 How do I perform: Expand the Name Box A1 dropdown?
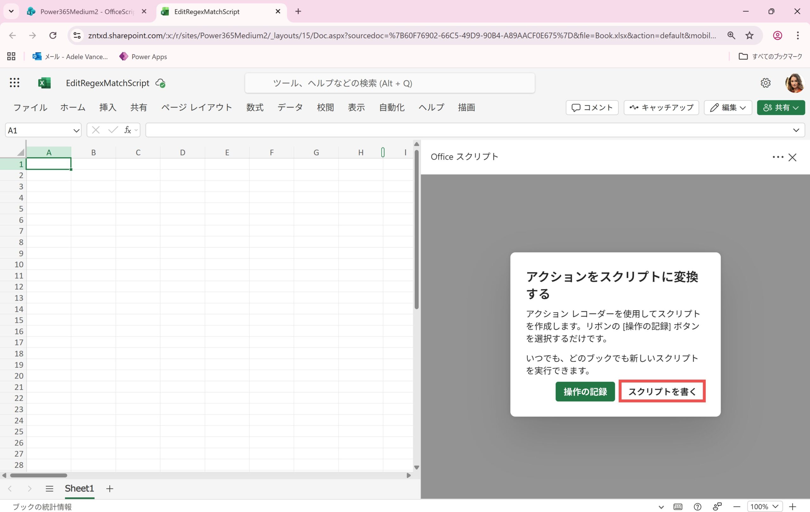pyautogui.click(x=76, y=130)
